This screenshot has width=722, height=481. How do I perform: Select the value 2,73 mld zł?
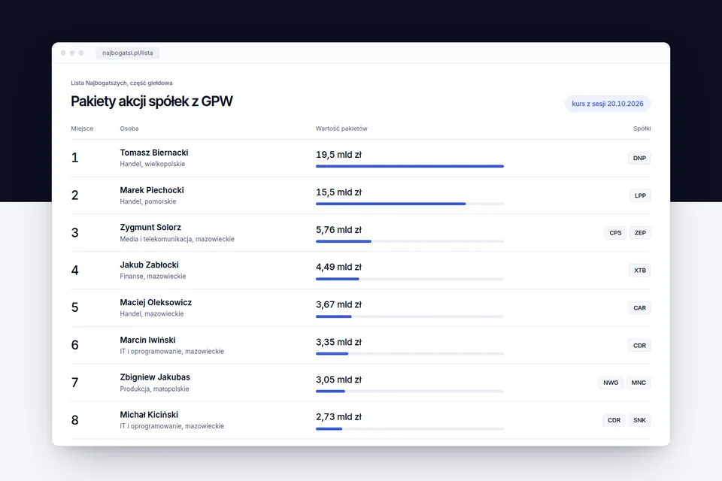(x=338, y=417)
